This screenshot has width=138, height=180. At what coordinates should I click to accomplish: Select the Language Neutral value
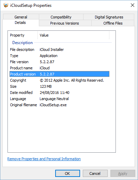[x=54, y=99]
